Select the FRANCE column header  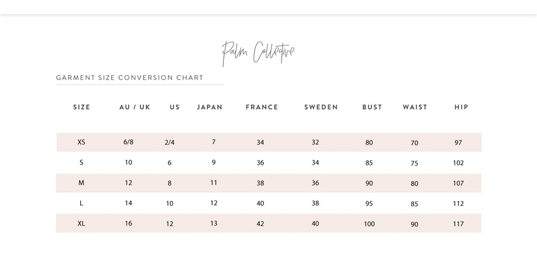click(x=262, y=107)
